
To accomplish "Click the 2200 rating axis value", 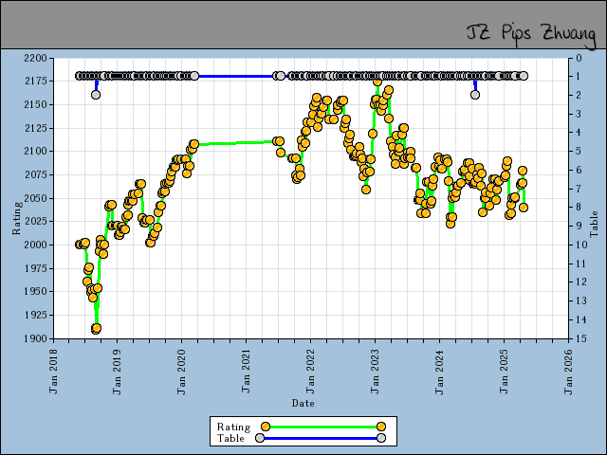I will click(35, 59).
